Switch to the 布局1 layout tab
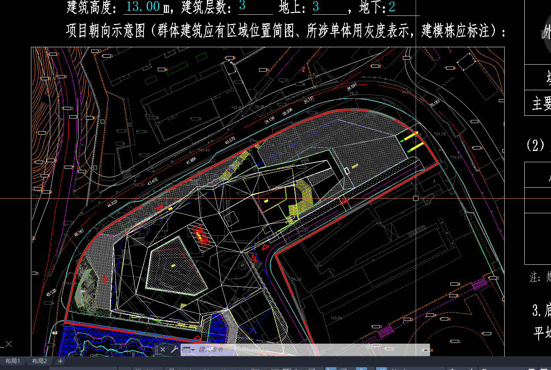Viewport: 551px width, 370px height. (13, 361)
